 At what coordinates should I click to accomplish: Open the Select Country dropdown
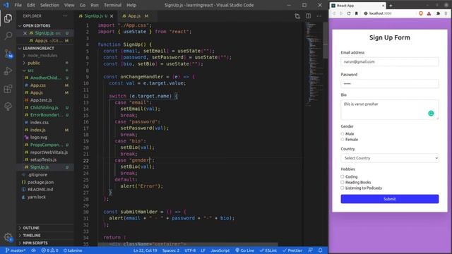pos(390,158)
